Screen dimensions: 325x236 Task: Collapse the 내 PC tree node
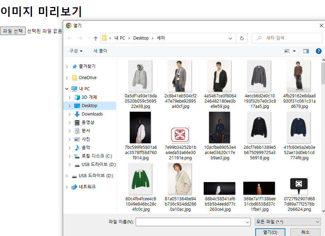tap(67, 89)
